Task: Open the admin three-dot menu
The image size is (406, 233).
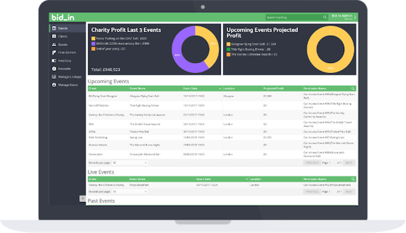Action: (x=355, y=18)
